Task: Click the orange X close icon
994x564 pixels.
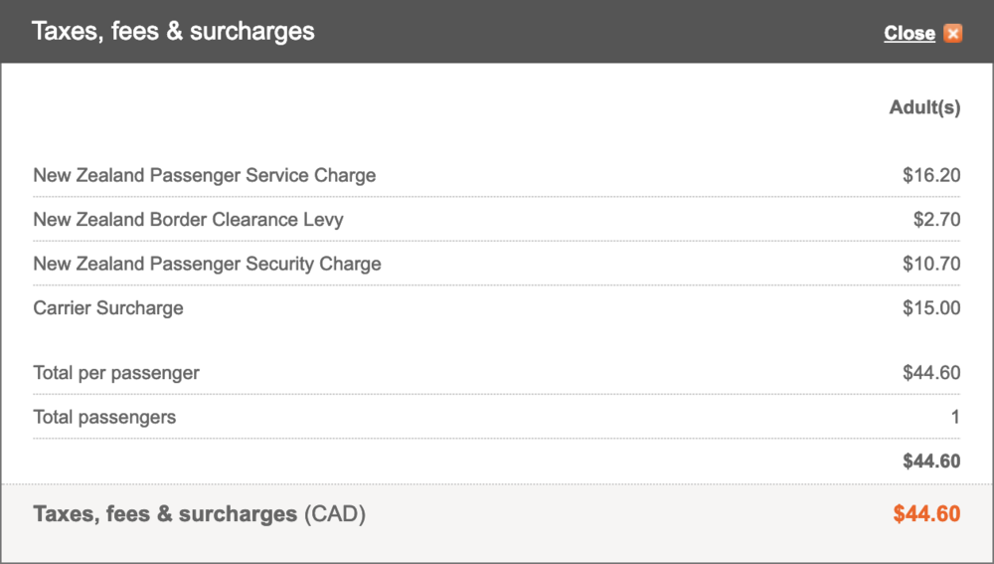Action: pos(953,33)
